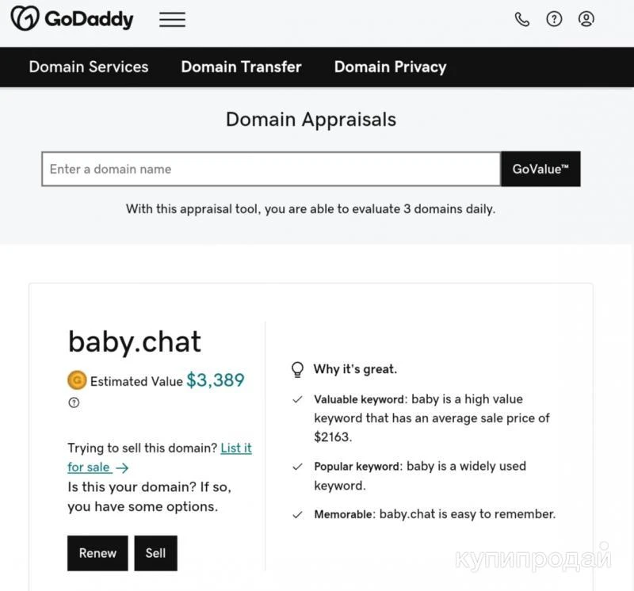This screenshot has width=634, height=591.
Task: Focus the Enter a domain name field
Action: (271, 169)
